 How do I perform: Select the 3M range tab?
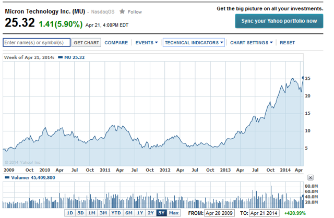[103, 213]
